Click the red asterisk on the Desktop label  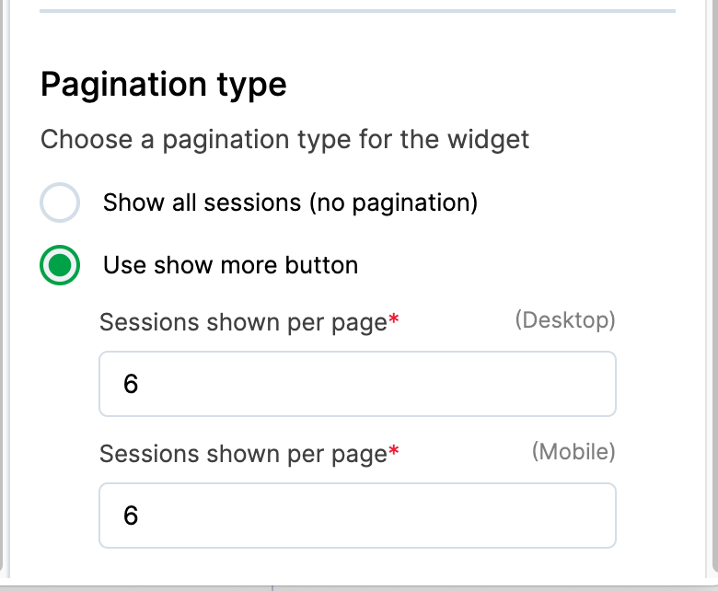(394, 320)
